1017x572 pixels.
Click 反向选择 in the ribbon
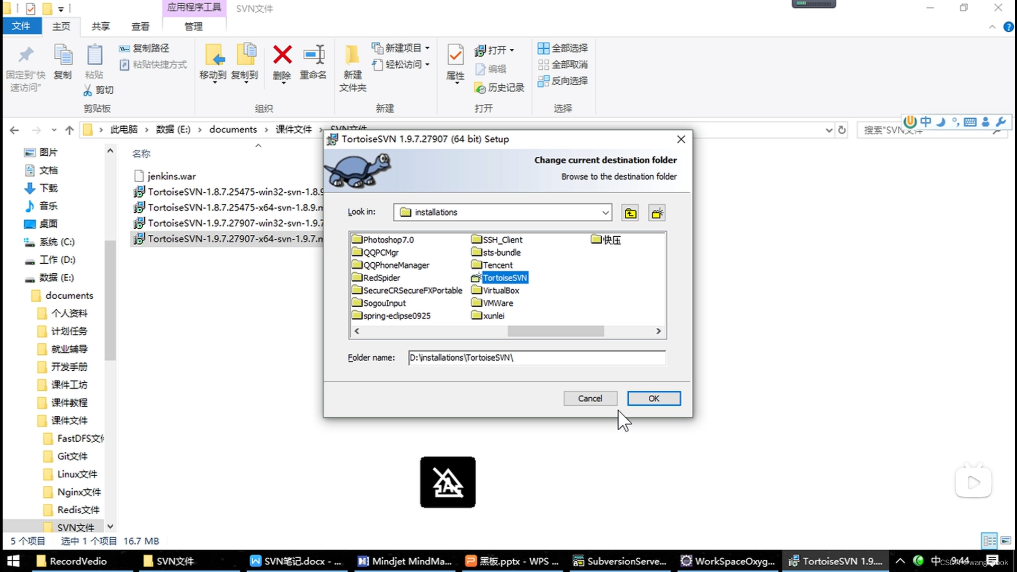563,81
